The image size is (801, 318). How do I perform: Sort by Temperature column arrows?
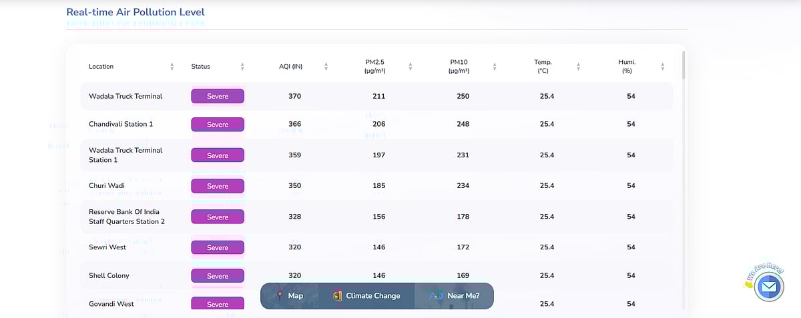pos(578,67)
